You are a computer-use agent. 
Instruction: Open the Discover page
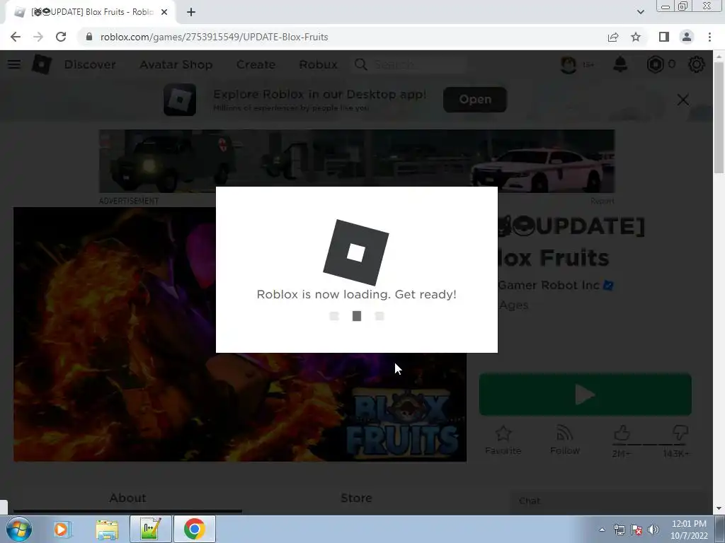[90, 64]
